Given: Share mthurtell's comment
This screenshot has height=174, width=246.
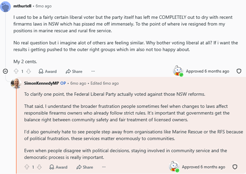Looking at the screenshot, I should tap(74, 71).
